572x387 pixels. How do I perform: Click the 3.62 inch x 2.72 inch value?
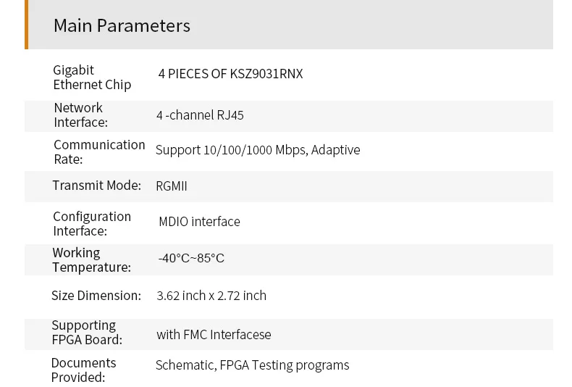pos(211,296)
